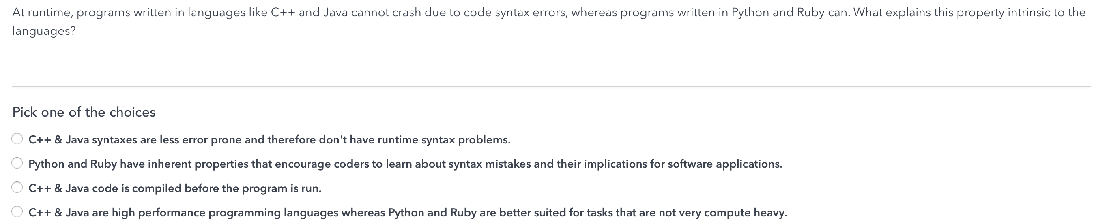This screenshot has width=1096, height=222.
Task: Select the radio button for compiled before run
Action: [17, 187]
